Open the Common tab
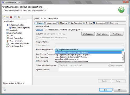 point(113,23)
